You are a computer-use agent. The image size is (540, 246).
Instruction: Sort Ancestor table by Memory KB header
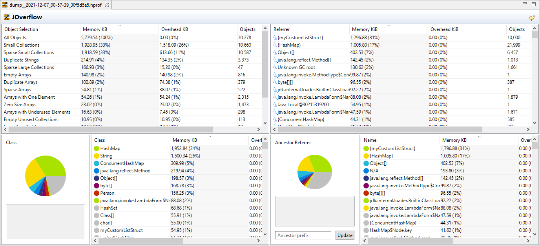click(479, 140)
